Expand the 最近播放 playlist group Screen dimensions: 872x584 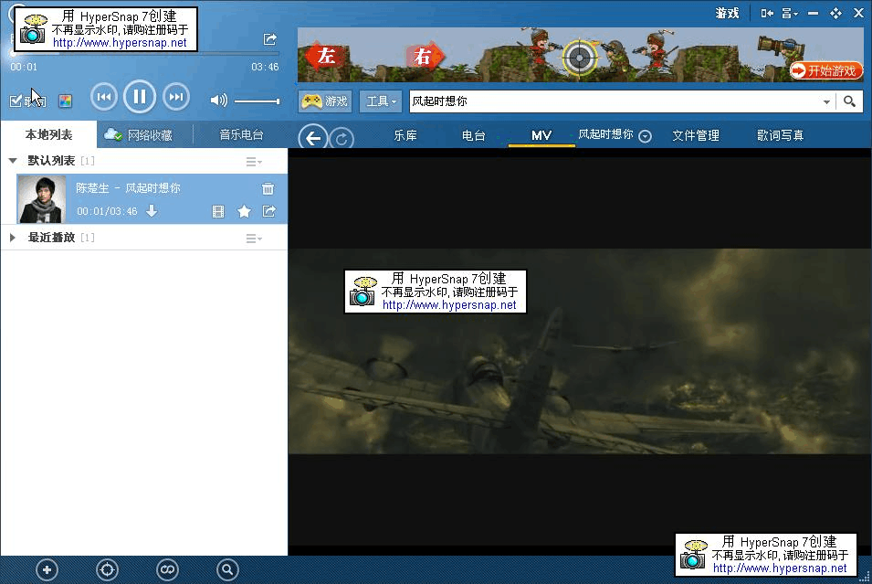point(12,238)
